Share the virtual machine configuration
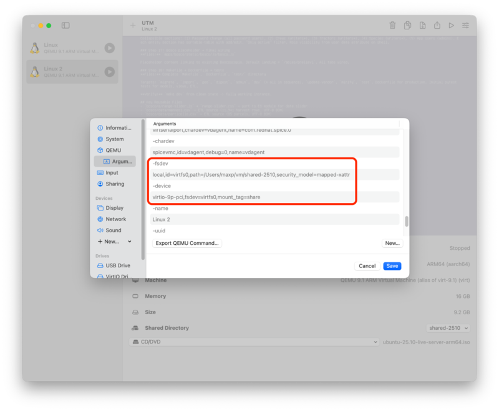This screenshot has height=411, width=499. 438,25
